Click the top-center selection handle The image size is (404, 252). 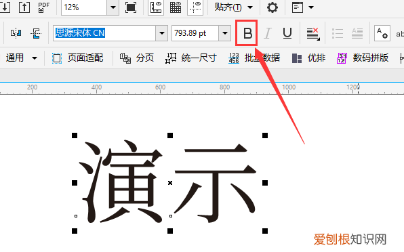point(170,135)
